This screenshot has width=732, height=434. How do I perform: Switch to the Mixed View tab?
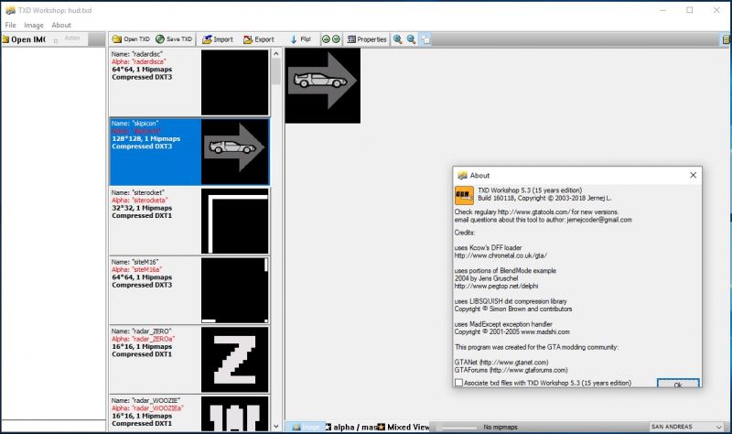(x=404, y=427)
